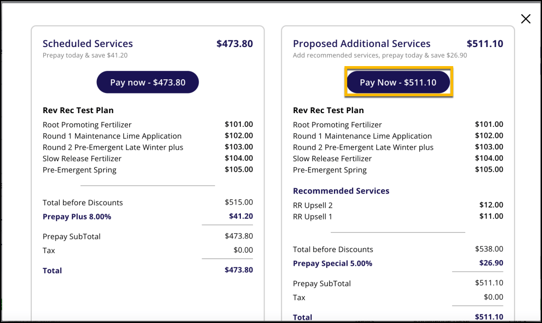
Task: Click the $41.20 prepay discount amount
Action: [x=241, y=216]
